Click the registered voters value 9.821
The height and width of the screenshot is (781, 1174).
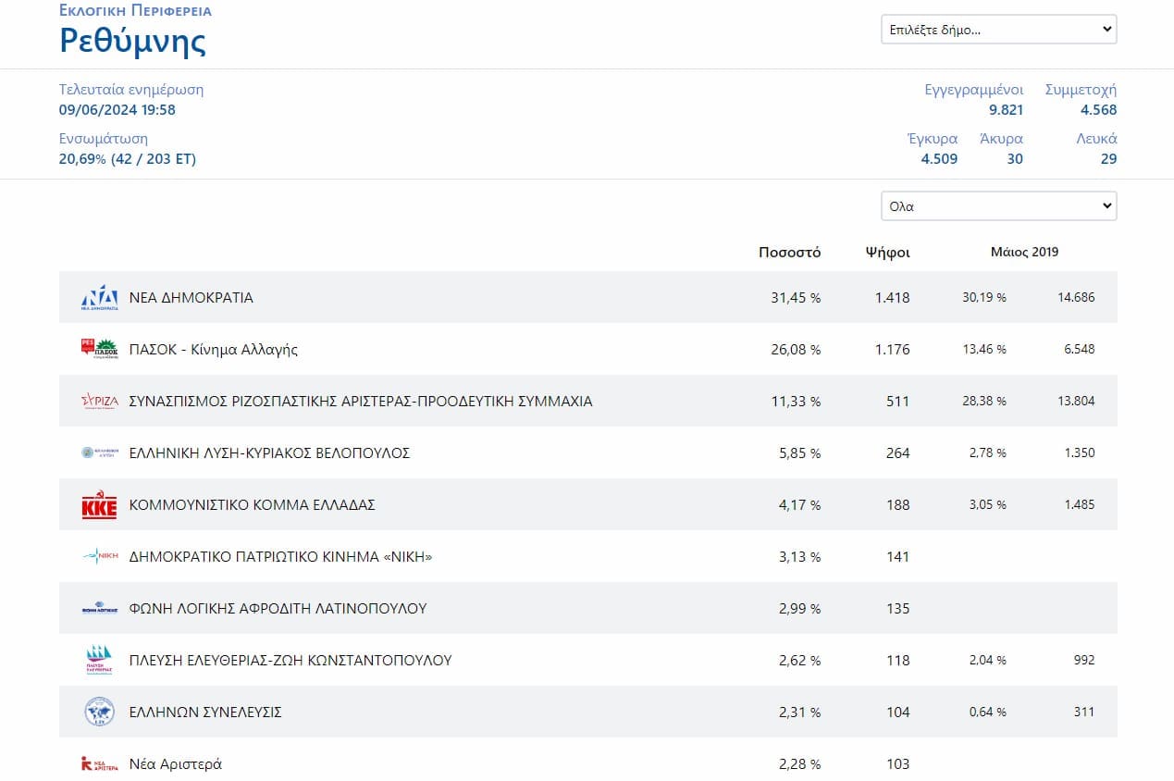[x=1006, y=110]
